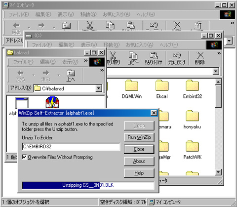Open 表示(V) menu in My Computer window
This screenshot has width=237, height=207.
coord(66,14)
